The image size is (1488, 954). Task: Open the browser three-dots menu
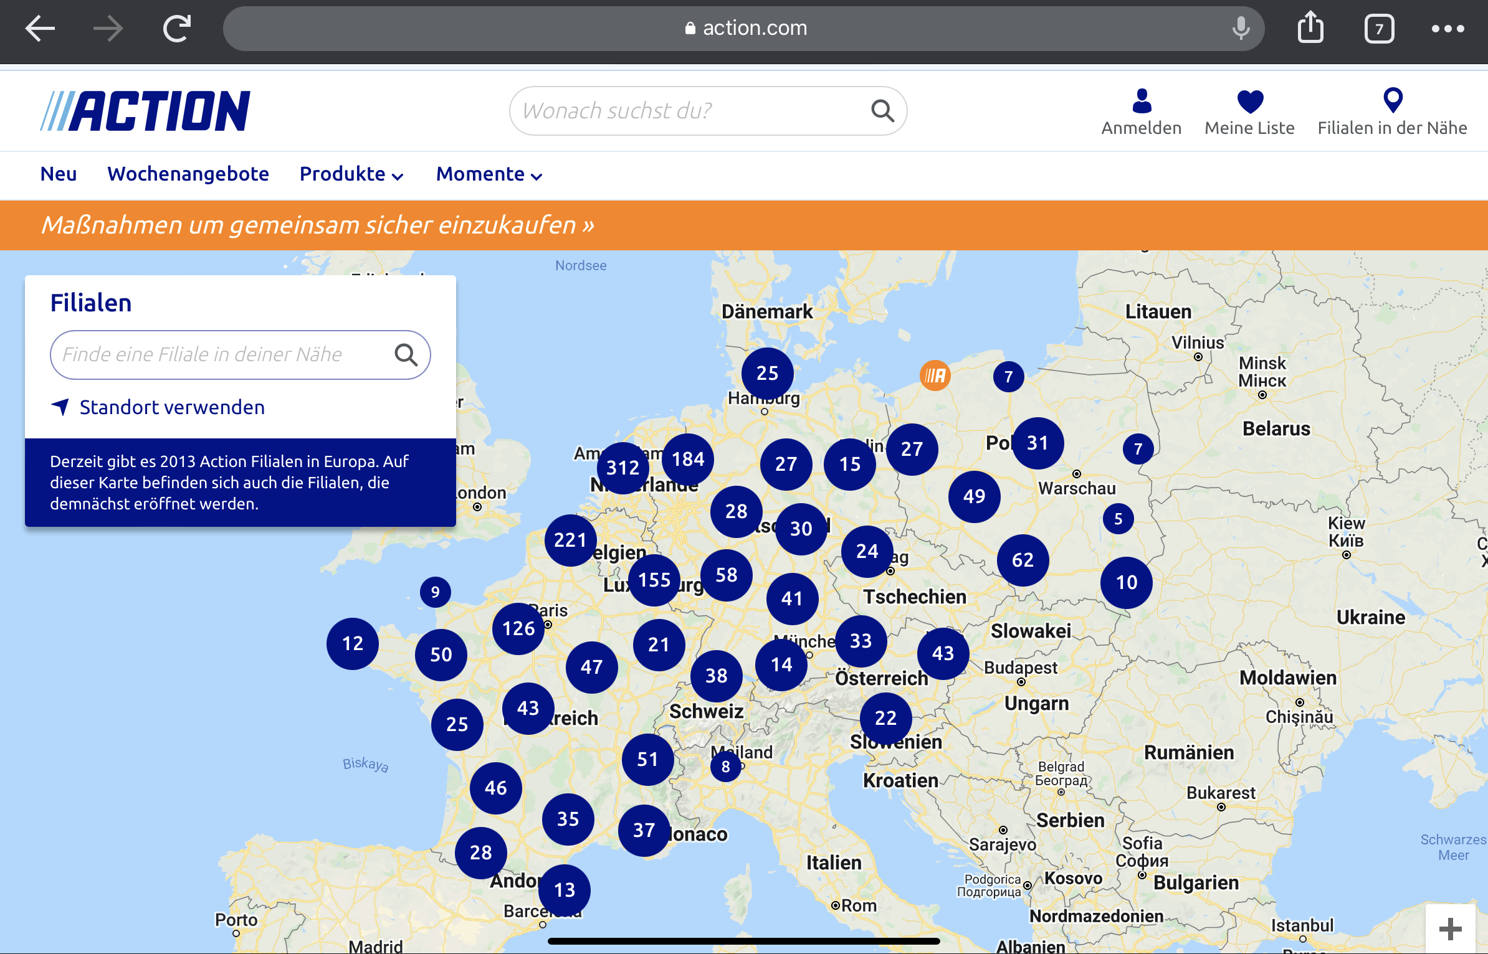pyautogui.click(x=1447, y=29)
